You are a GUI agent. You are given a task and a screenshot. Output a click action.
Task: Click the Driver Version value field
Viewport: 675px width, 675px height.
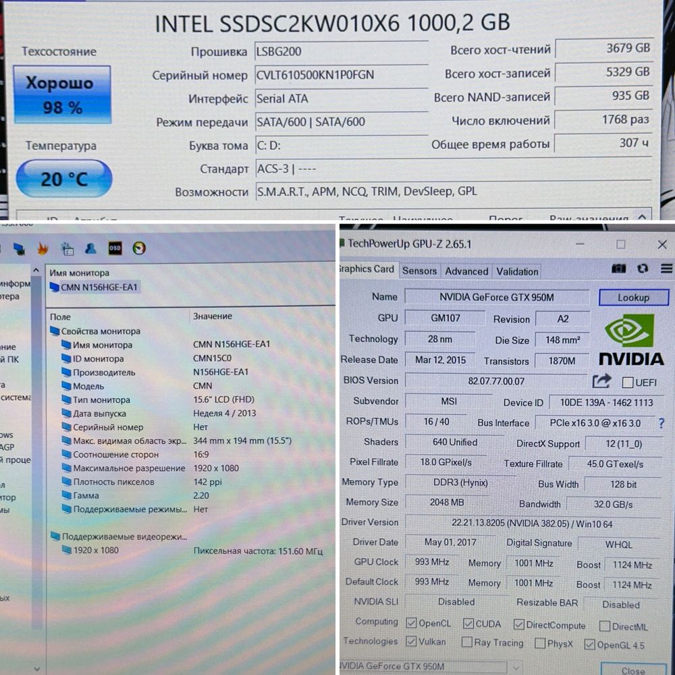[x=532, y=524]
